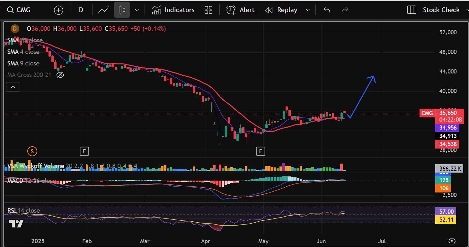Create a new Alert
Image resolution: width=469 pixels, height=247 pixels.
240,10
